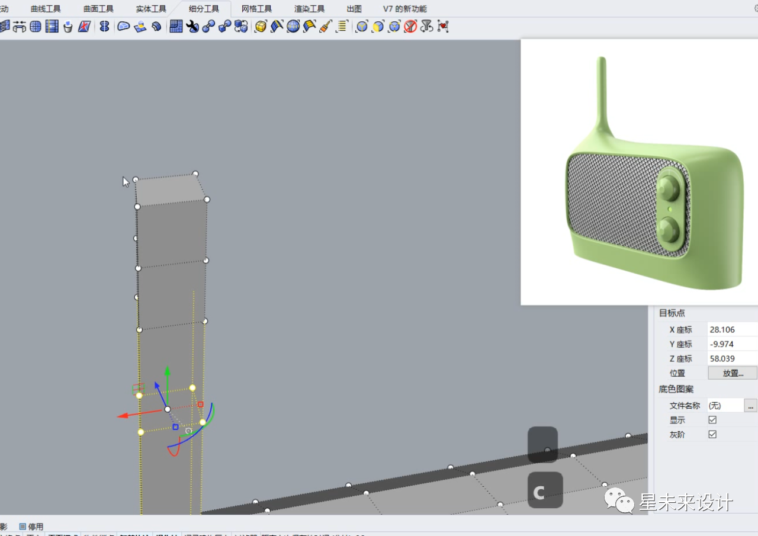This screenshot has width=758, height=536.
Task: Select the yellow cube with selection brackets
Action: (x=260, y=26)
